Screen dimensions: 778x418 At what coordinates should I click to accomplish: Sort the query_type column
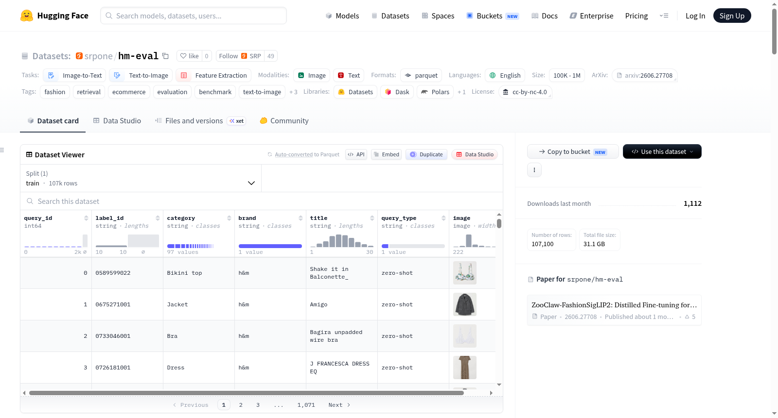pos(443,218)
